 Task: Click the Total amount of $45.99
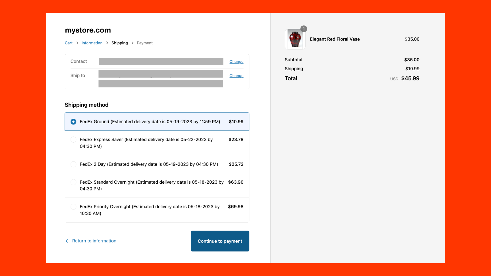pyautogui.click(x=410, y=79)
